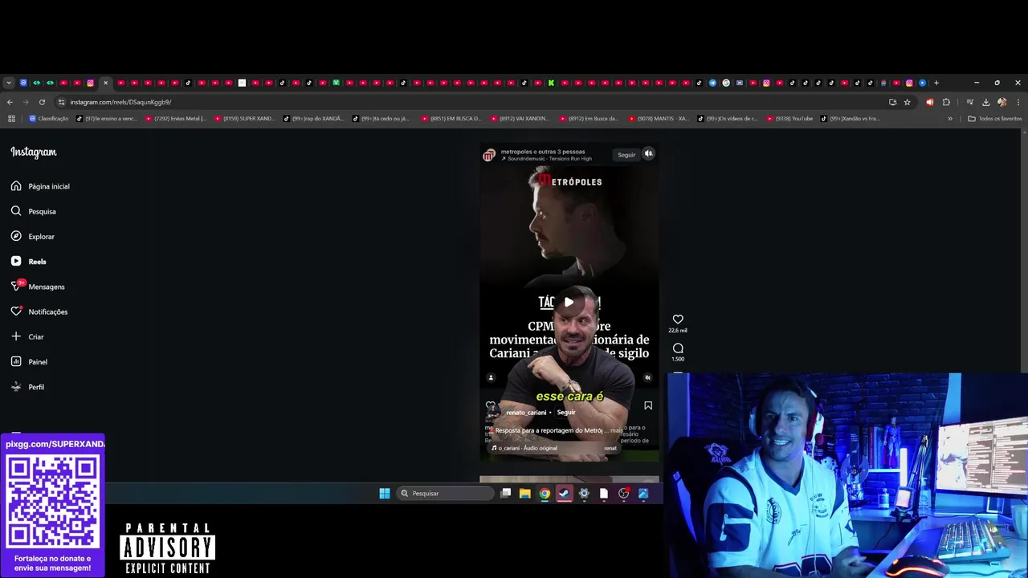1028x578 pixels.
Task: Open Mensagens in the sidebar
Action: [x=38, y=287]
